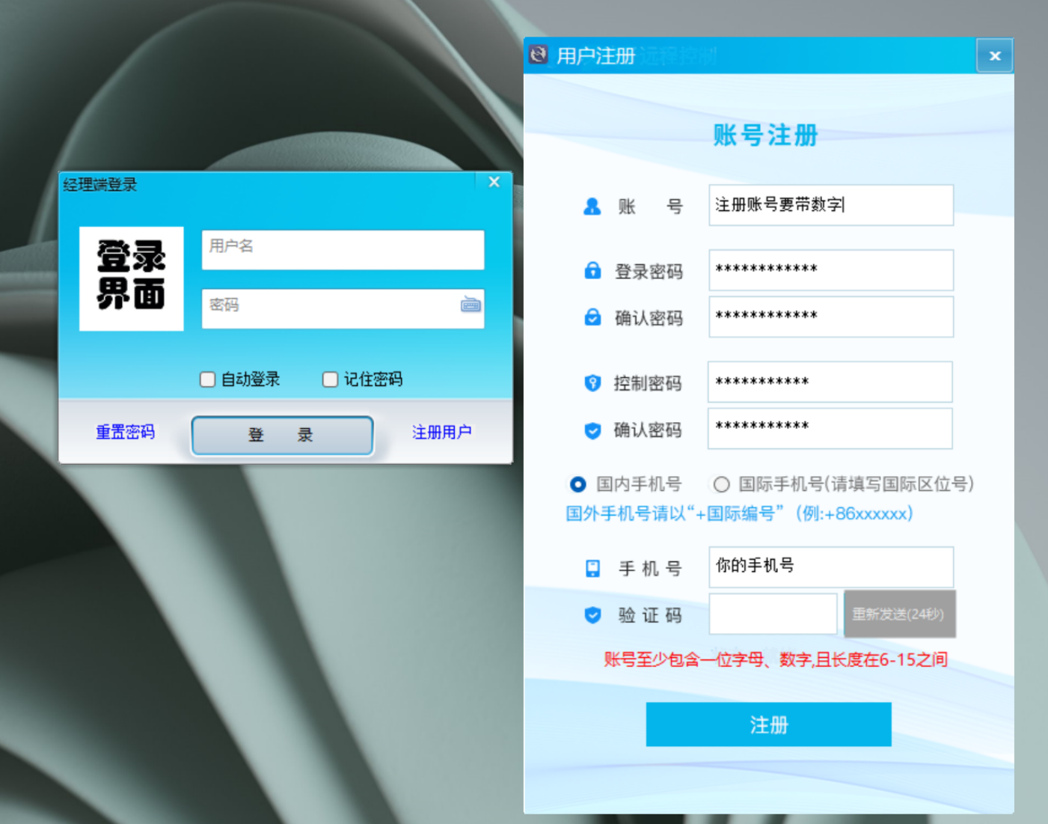Click the shield icon beside 控制密码
The image size is (1048, 824).
click(592, 383)
